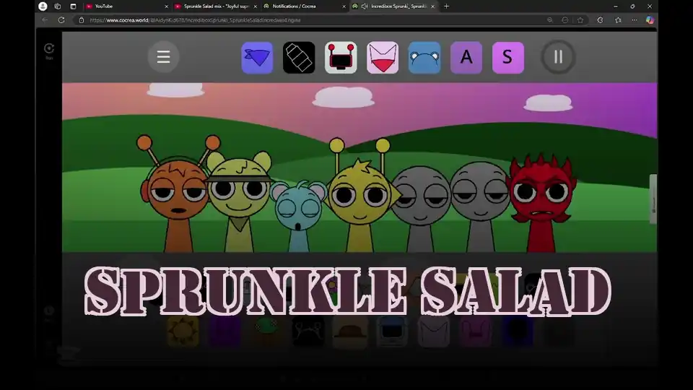693x390 pixels.
Task: Select the blue frog-eyed slot icon
Action: tap(424, 58)
